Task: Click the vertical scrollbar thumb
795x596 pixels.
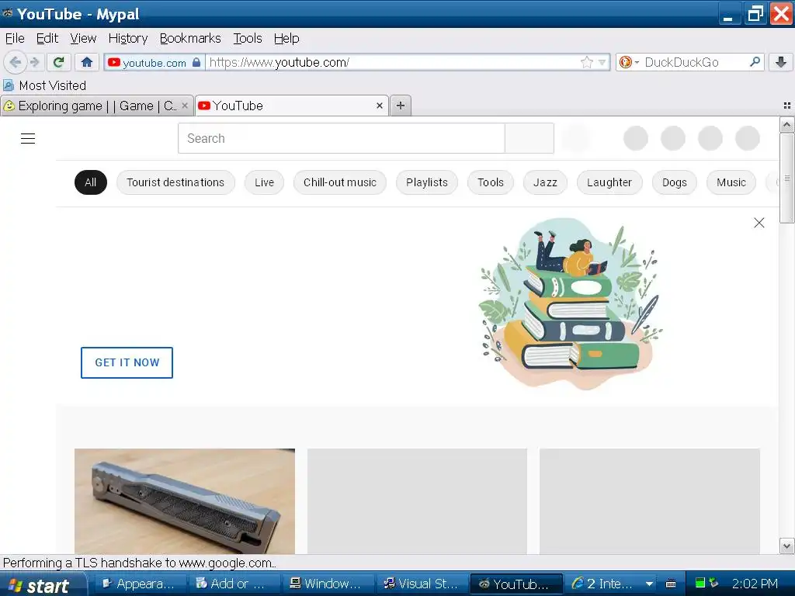Action: [x=786, y=178]
